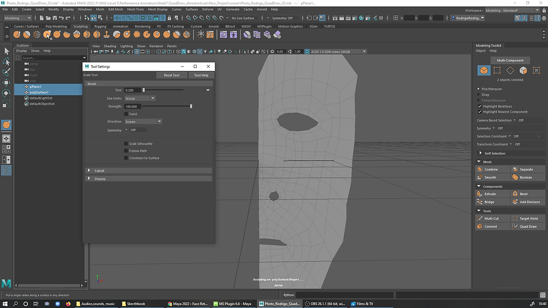Open the Outliner Display menu
Image resolution: width=548 pixels, height=308 pixels.
click(x=21, y=51)
